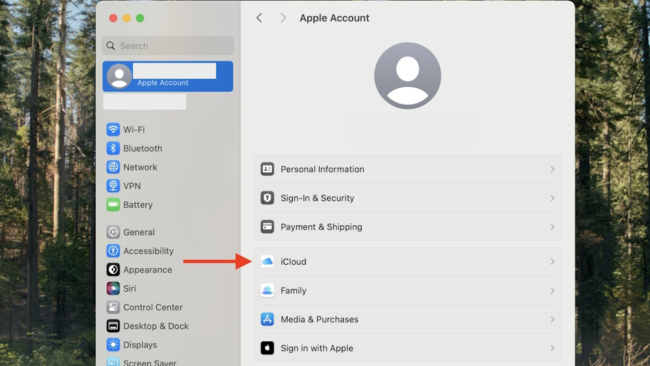Image resolution: width=650 pixels, height=366 pixels.
Task: Select Battery in the sidebar
Action: (x=137, y=204)
